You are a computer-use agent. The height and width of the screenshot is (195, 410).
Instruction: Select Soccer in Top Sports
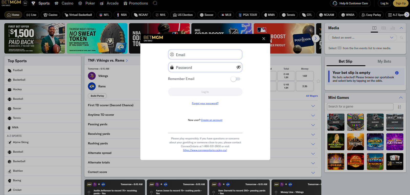click(x=43, y=109)
